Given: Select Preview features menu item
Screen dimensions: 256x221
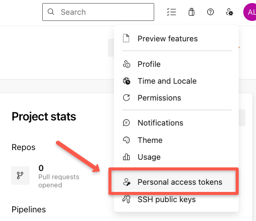Looking at the screenshot, I should pos(177,39).
